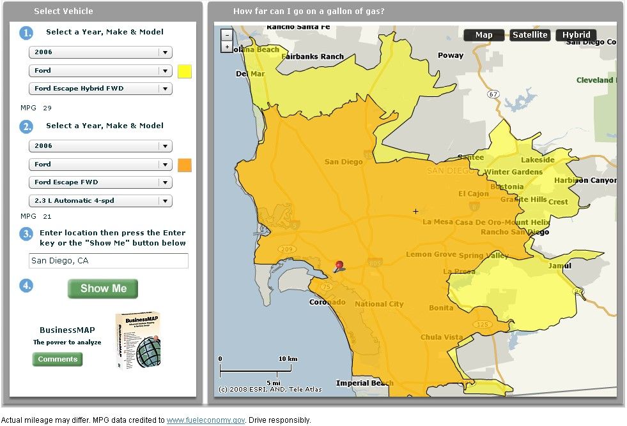Click the Lakeside label on the map
The image size is (627, 426).
tap(538, 160)
